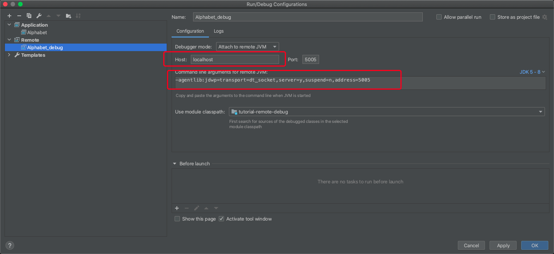Click the help question mark button
This screenshot has width=554, height=254.
(10, 245)
